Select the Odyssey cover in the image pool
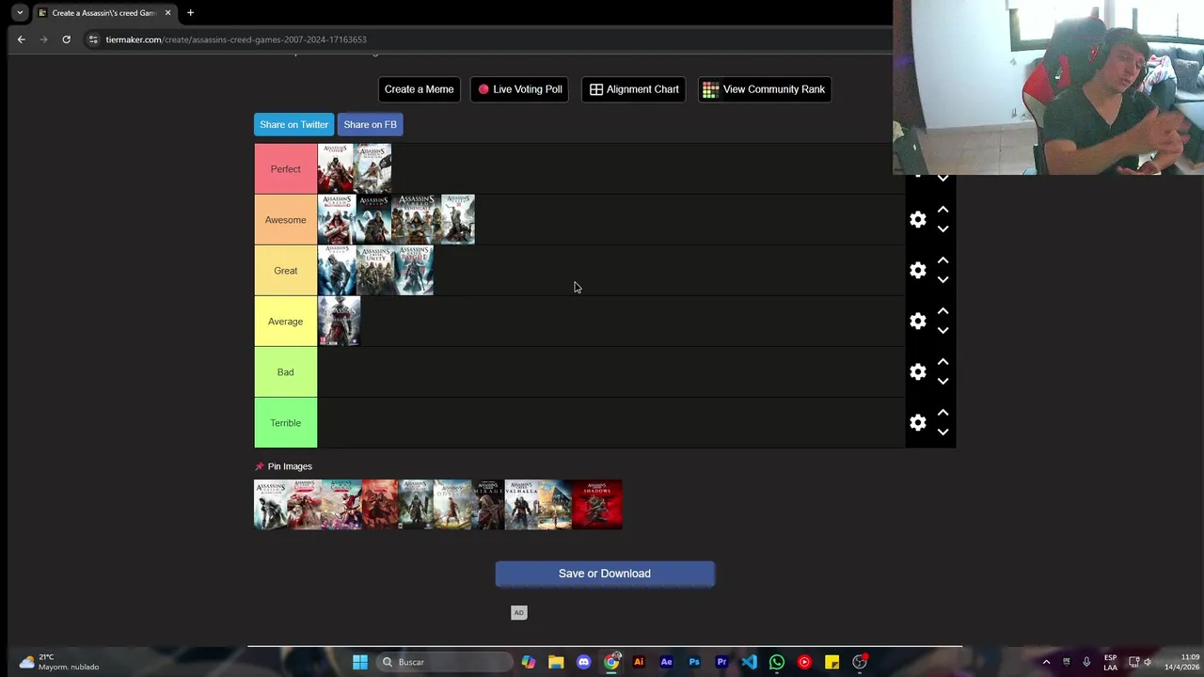The image size is (1204, 677). coord(452,505)
